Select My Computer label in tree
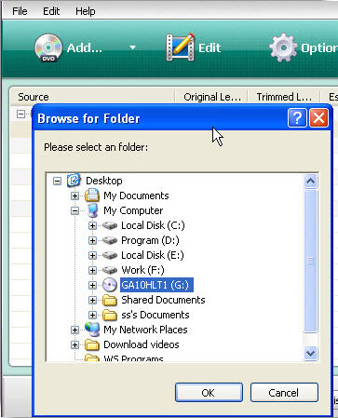 133,210
